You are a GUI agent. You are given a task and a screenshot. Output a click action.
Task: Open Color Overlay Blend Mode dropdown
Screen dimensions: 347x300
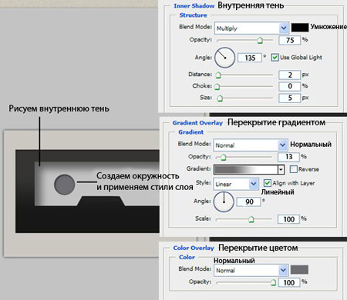point(251,270)
